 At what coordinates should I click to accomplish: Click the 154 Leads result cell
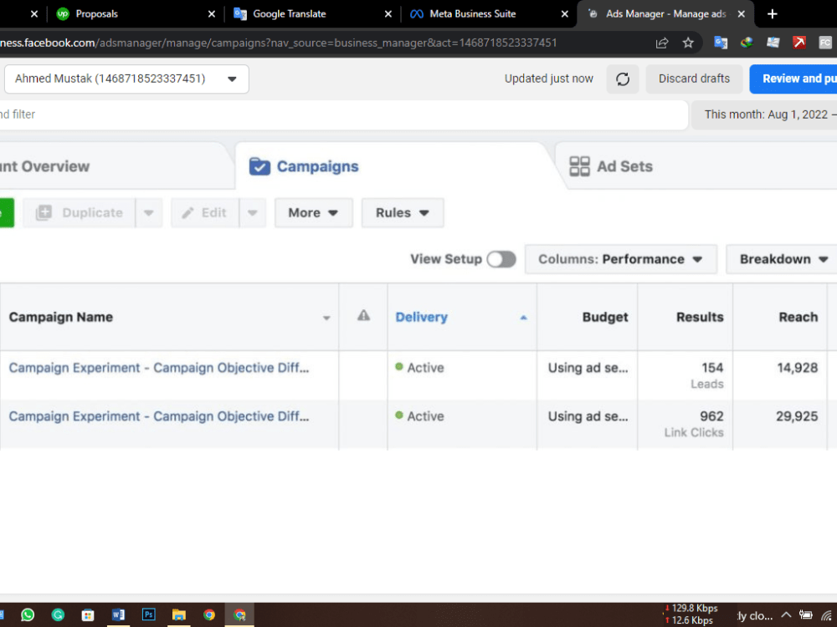[x=686, y=375]
